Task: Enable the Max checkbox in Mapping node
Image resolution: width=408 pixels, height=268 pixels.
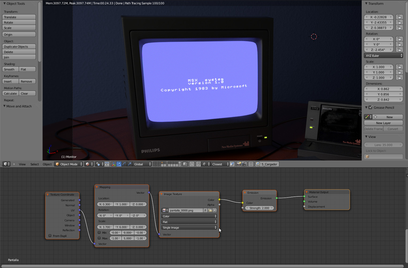Action: (99, 238)
